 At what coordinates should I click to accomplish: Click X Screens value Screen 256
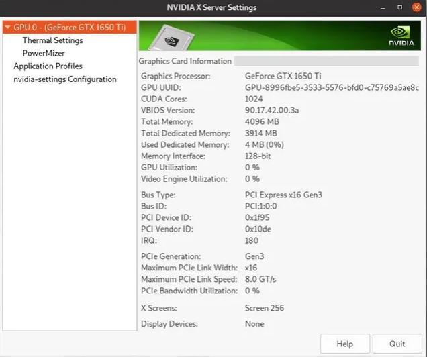pyautogui.click(x=265, y=308)
